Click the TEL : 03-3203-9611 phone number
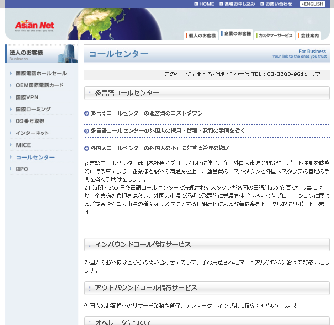This screenshot has height=325, width=334. click(279, 74)
